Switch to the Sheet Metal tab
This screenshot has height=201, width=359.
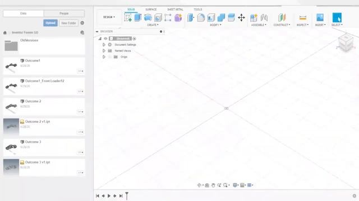175,9
